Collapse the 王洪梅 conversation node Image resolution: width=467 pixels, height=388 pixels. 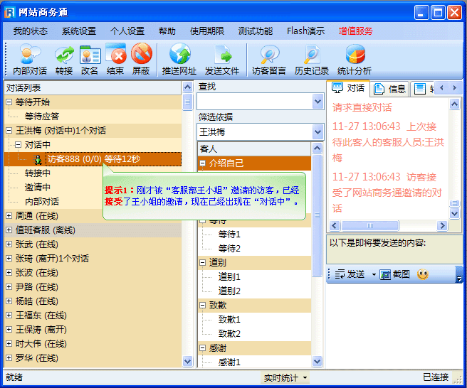9,131
